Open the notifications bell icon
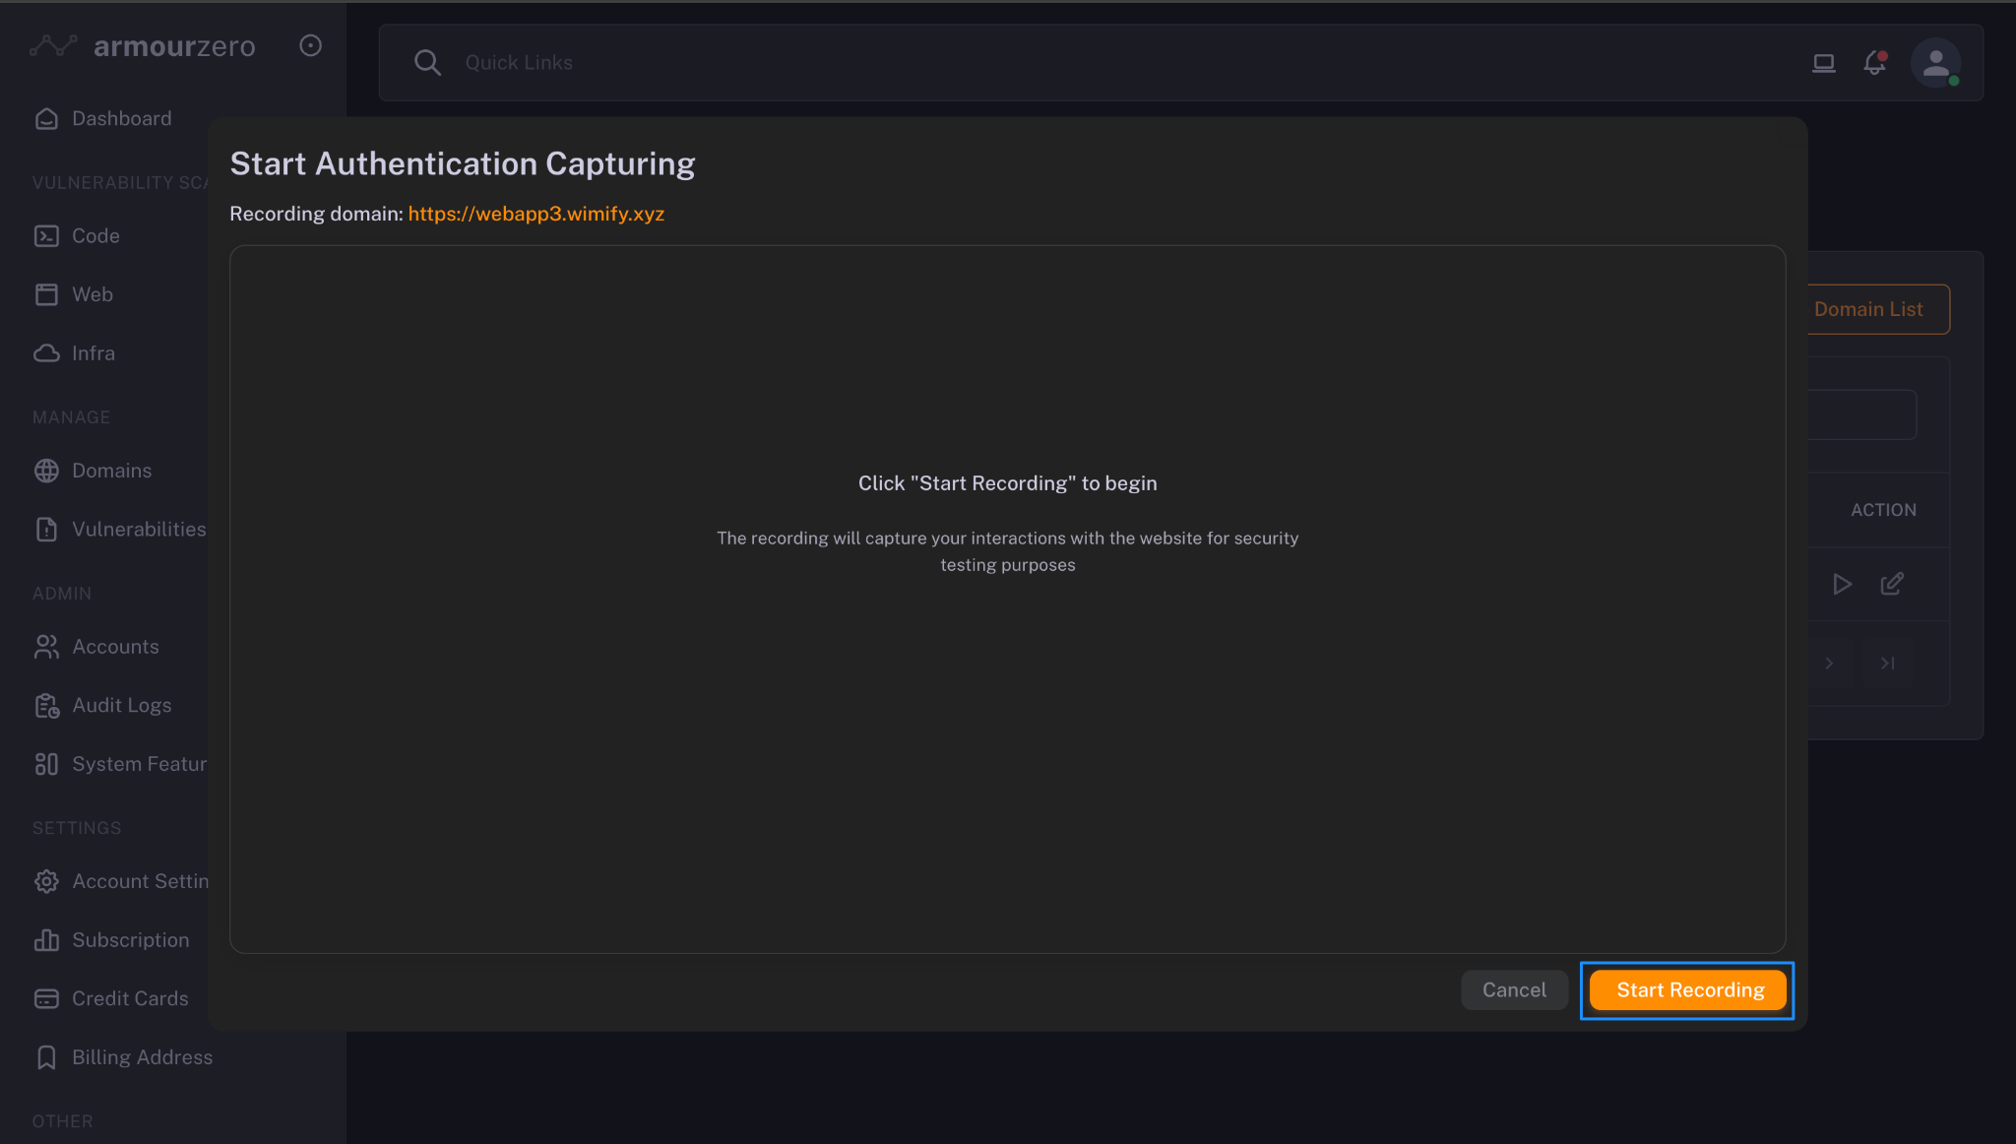Screen dimensions: 2016x1144 pyautogui.click(x=1874, y=62)
